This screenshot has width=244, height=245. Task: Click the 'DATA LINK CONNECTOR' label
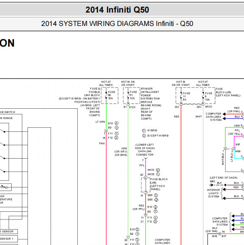pyautogui.click(x=145, y=153)
